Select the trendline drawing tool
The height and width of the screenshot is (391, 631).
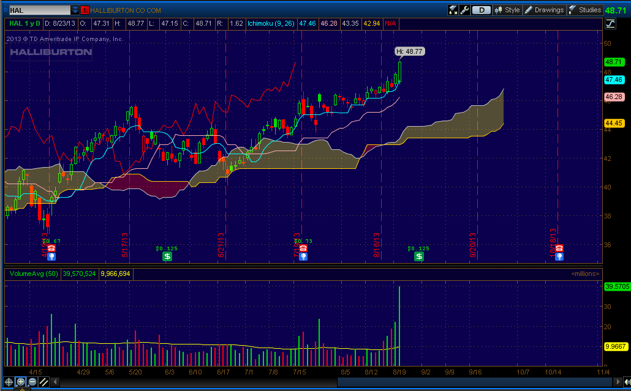(44, 382)
